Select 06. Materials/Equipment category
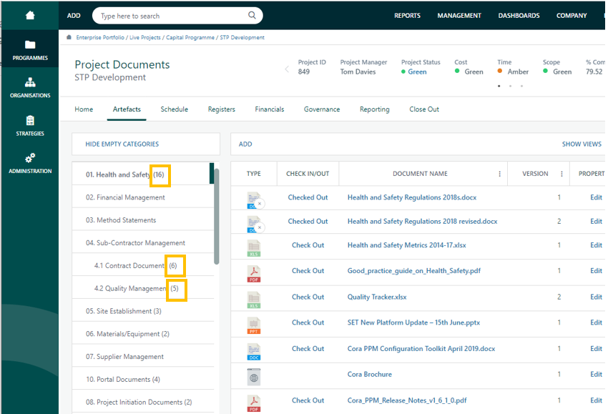608x414 pixels. (143, 334)
